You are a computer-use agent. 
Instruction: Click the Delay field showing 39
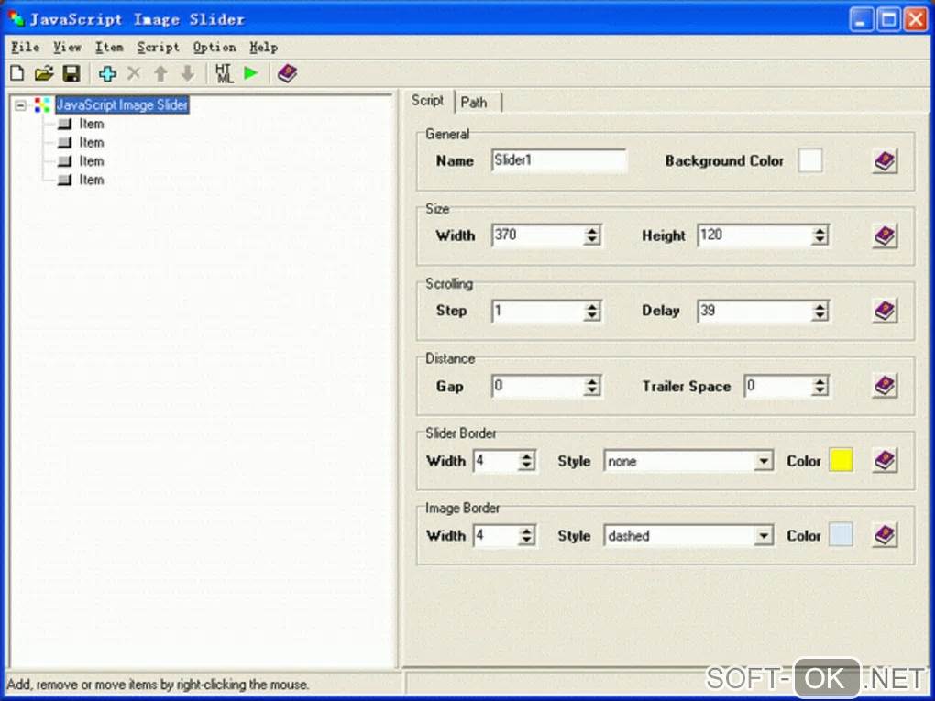pyautogui.click(x=754, y=311)
